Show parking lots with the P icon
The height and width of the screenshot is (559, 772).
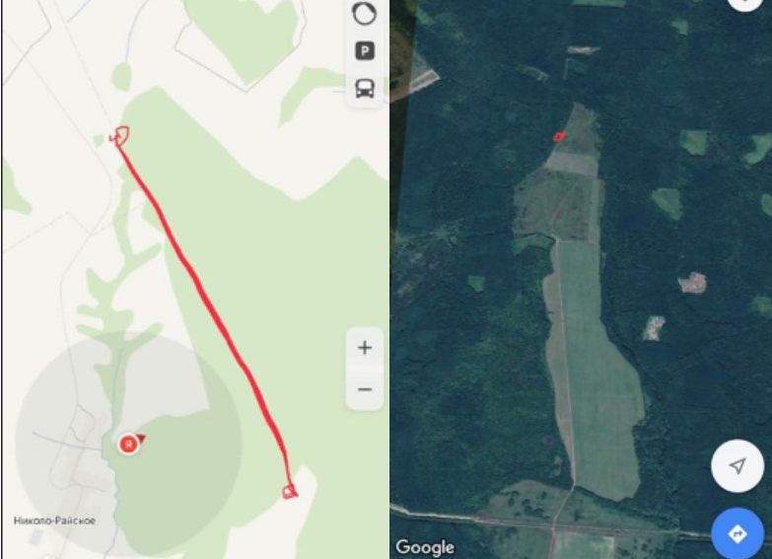pos(365,50)
